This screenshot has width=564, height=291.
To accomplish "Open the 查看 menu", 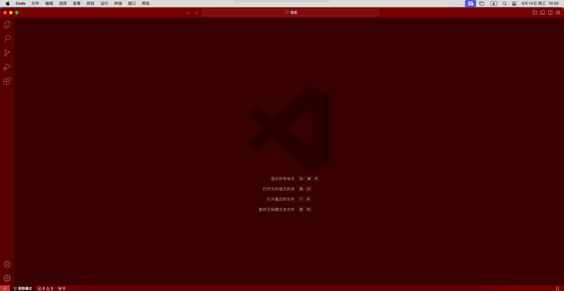I will (77, 3).
